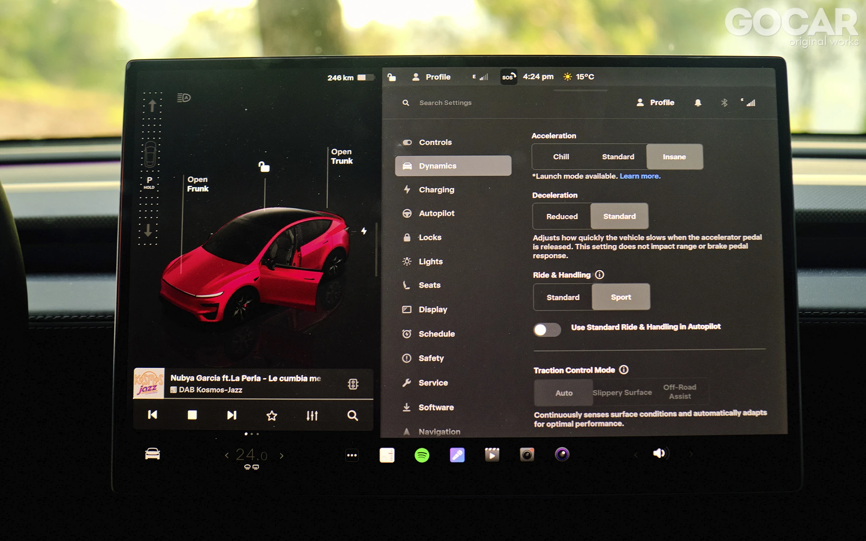Open the Charging settings menu
Image resolution: width=866 pixels, height=541 pixels.
coord(436,190)
